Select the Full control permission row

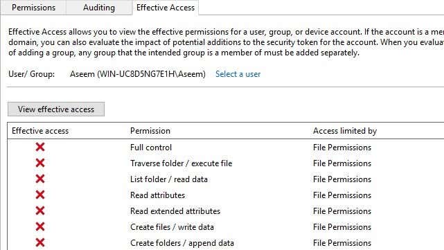click(226, 148)
